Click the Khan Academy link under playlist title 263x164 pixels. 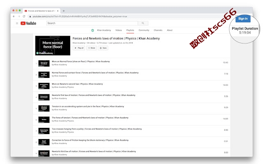79,43
